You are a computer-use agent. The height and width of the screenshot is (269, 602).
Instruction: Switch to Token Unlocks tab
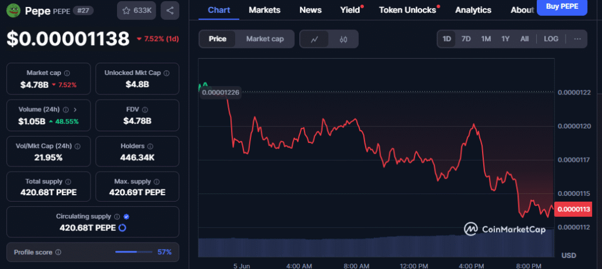pos(407,11)
